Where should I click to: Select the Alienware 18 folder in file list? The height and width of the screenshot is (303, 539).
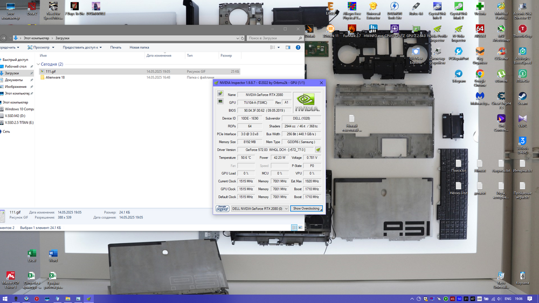[x=55, y=78]
